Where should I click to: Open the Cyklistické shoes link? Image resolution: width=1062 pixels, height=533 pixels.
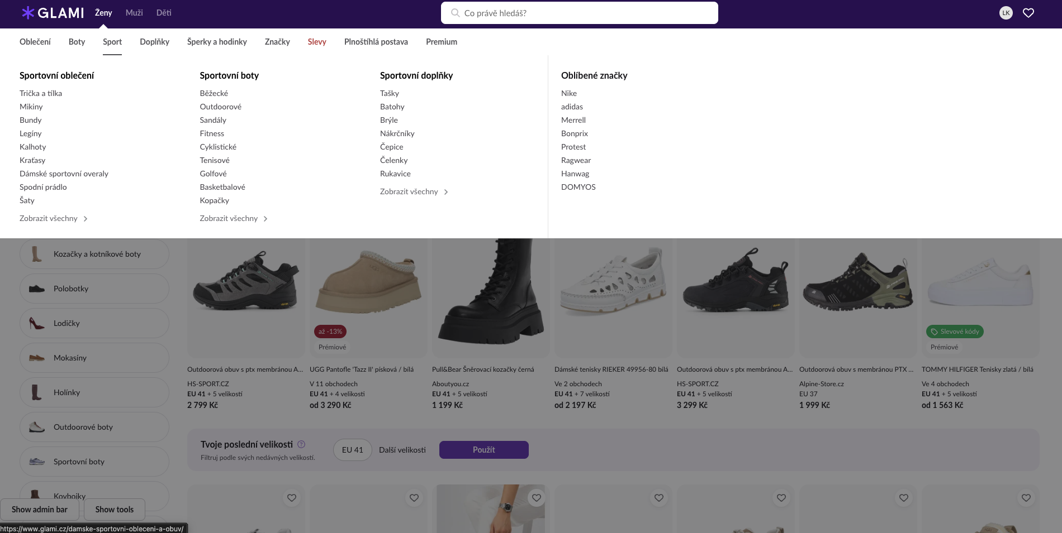[x=218, y=147]
